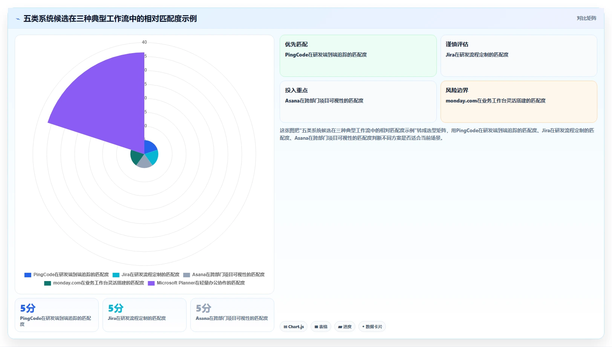This screenshot has width=612, height=347.
Task: Toggle the PingCode legend color box
Action: tap(28, 275)
